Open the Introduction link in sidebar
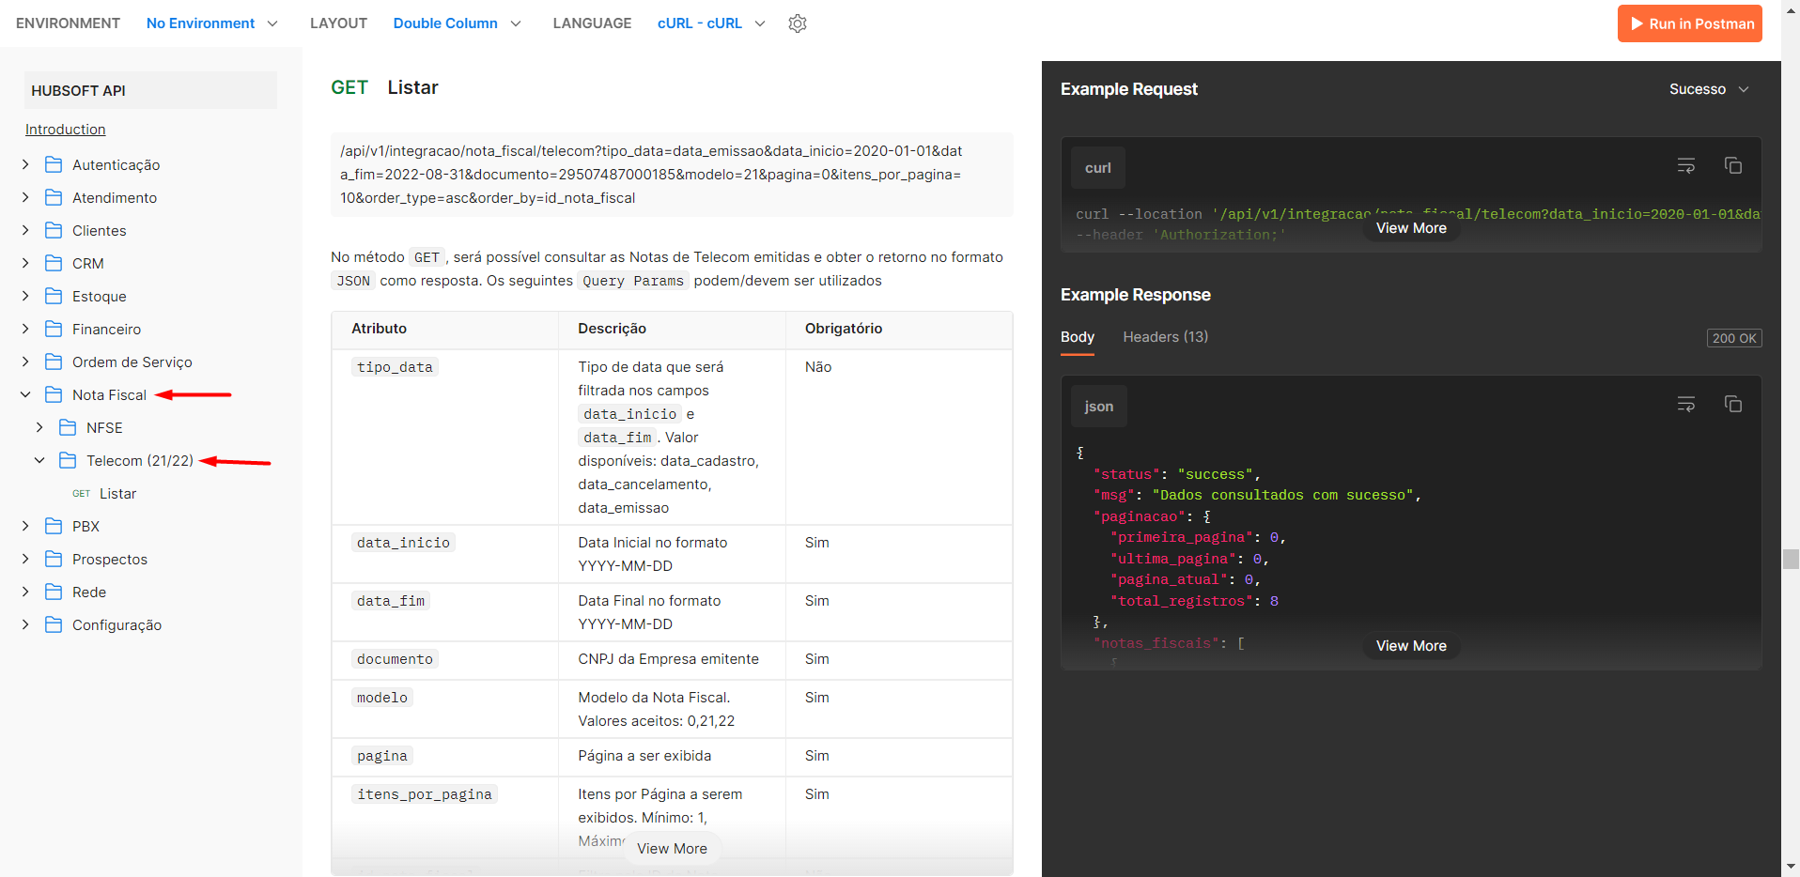Viewport: 1800px width, 877px height. 66,130
